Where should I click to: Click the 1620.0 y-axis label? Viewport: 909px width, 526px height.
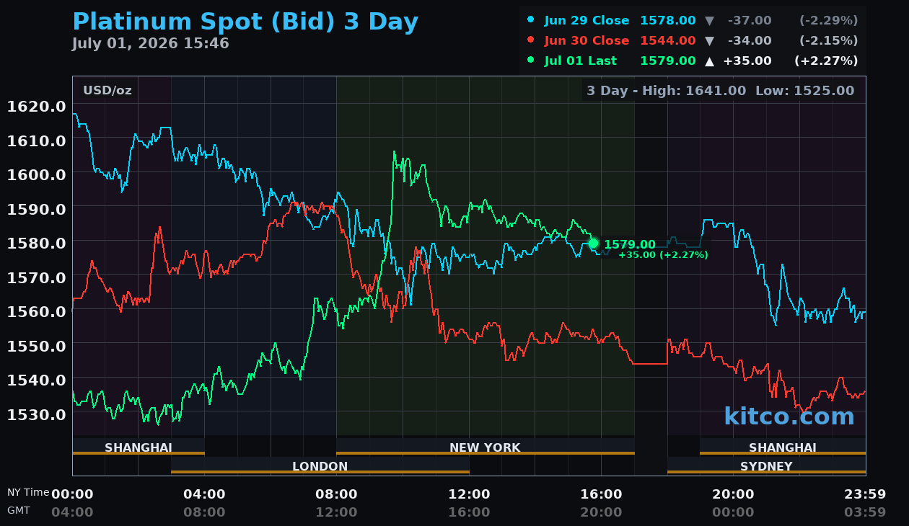point(36,106)
